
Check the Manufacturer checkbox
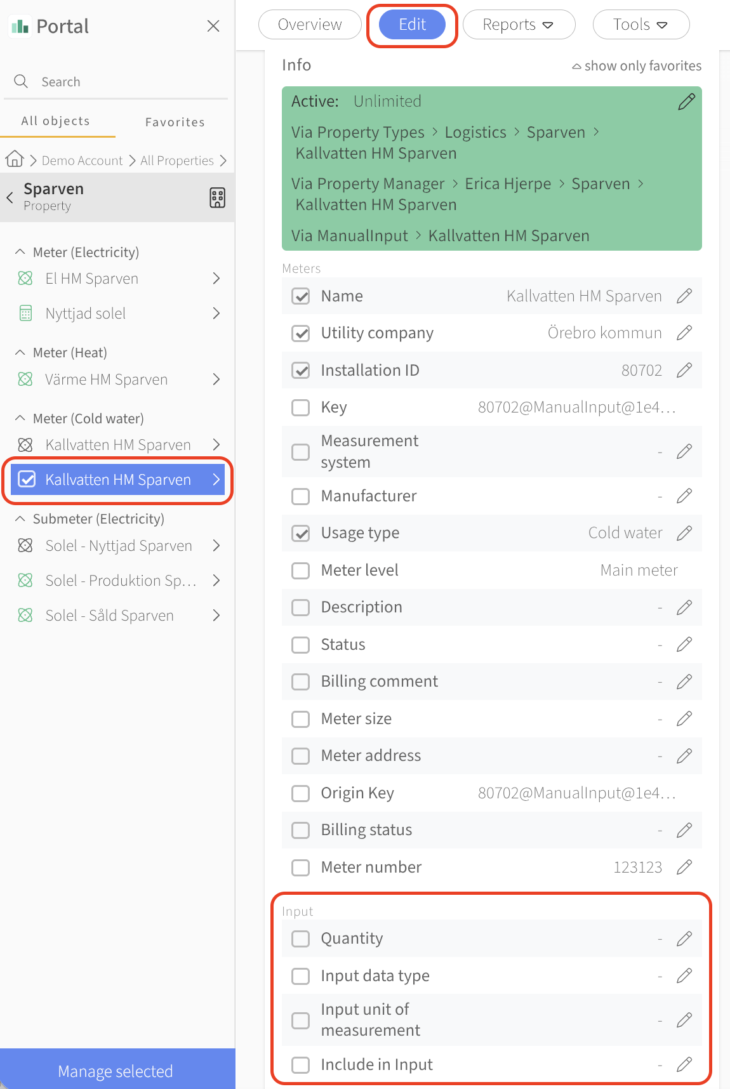pos(300,496)
